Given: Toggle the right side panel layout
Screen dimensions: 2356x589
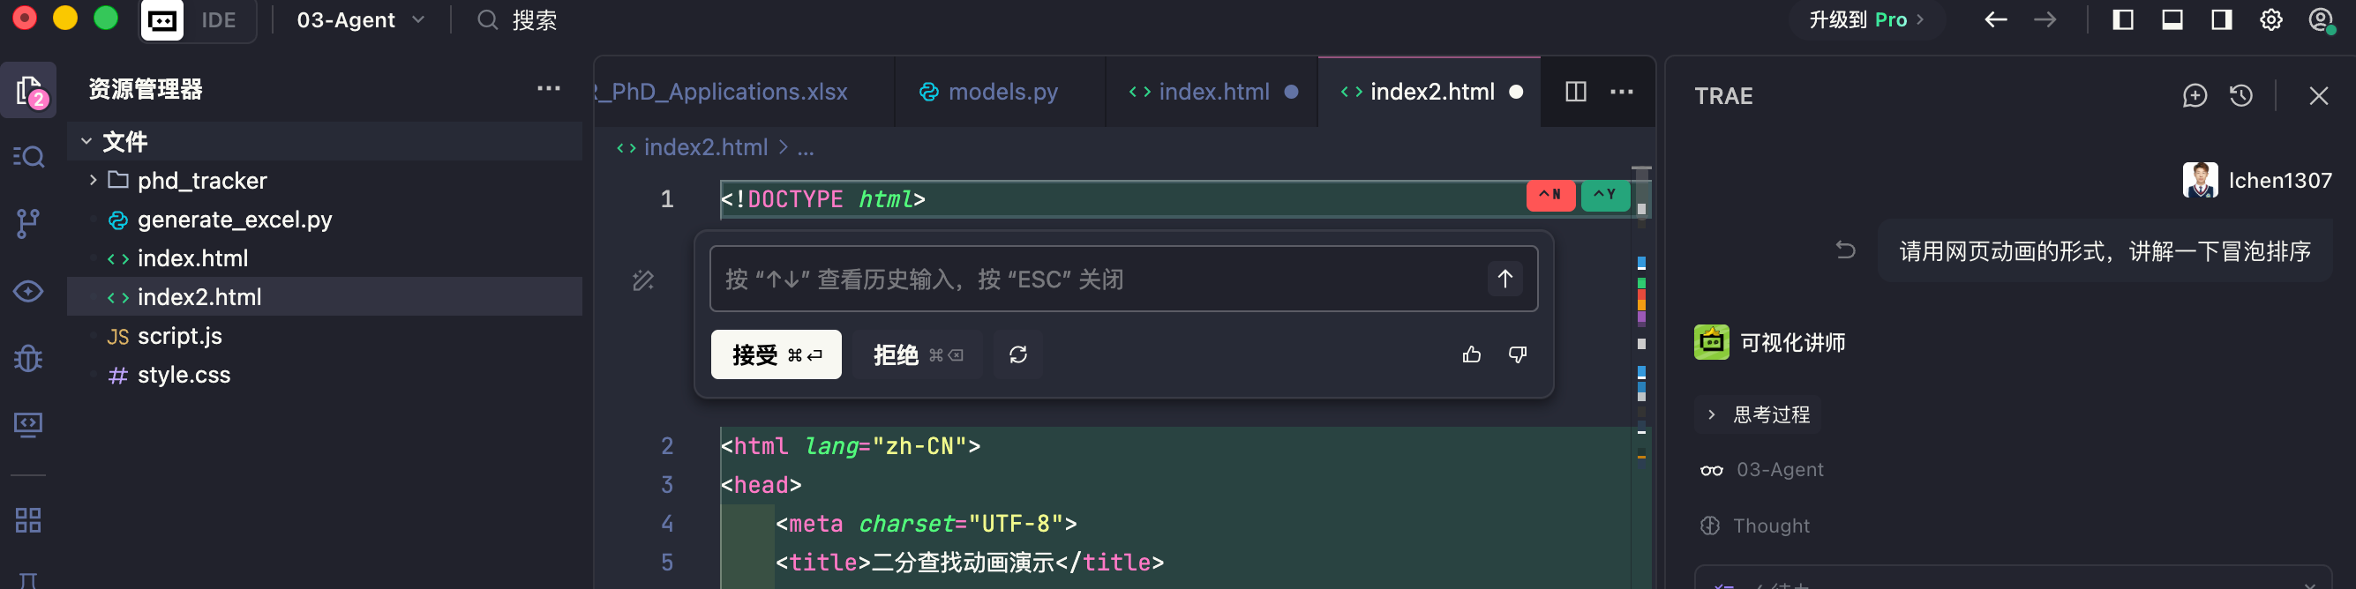Looking at the screenshot, I should point(2222,20).
